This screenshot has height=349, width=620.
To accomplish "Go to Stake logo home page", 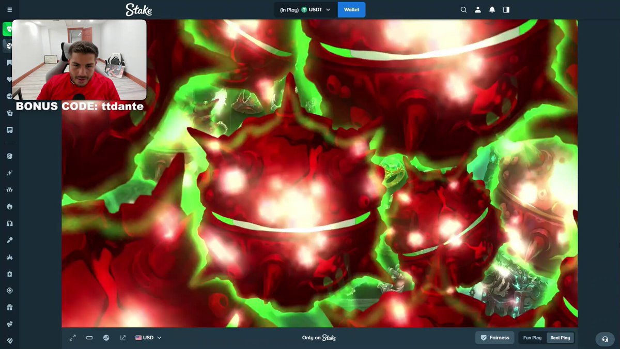I will click(x=138, y=10).
